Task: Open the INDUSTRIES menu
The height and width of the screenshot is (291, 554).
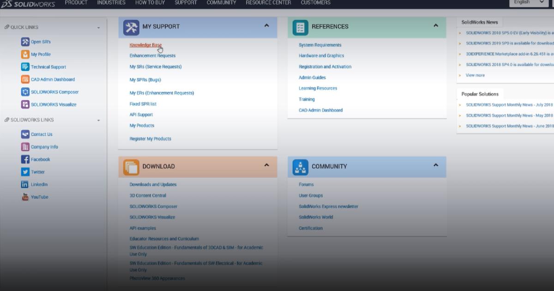Action: tap(111, 3)
